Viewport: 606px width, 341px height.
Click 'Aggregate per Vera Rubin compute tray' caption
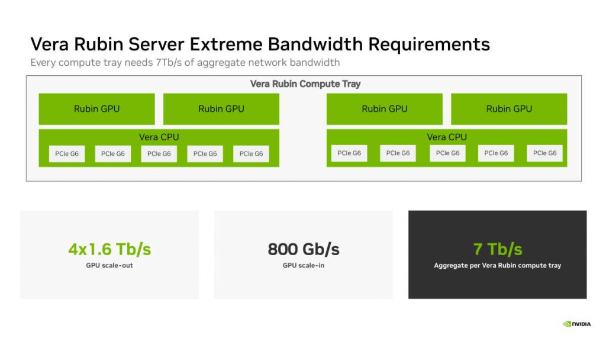pyautogui.click(x=497, y=266)
